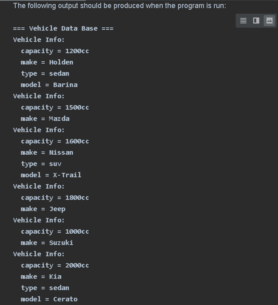
Task: Click on 'make = Jeep' text
Action: (x=43, y=209)
